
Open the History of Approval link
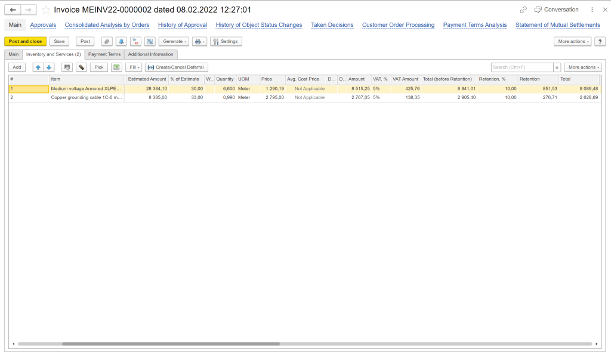(183, 25)
